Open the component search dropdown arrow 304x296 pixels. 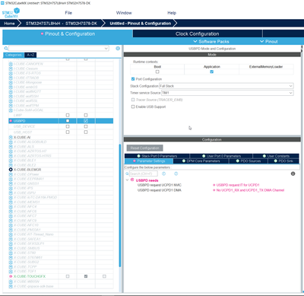point(106,48)
